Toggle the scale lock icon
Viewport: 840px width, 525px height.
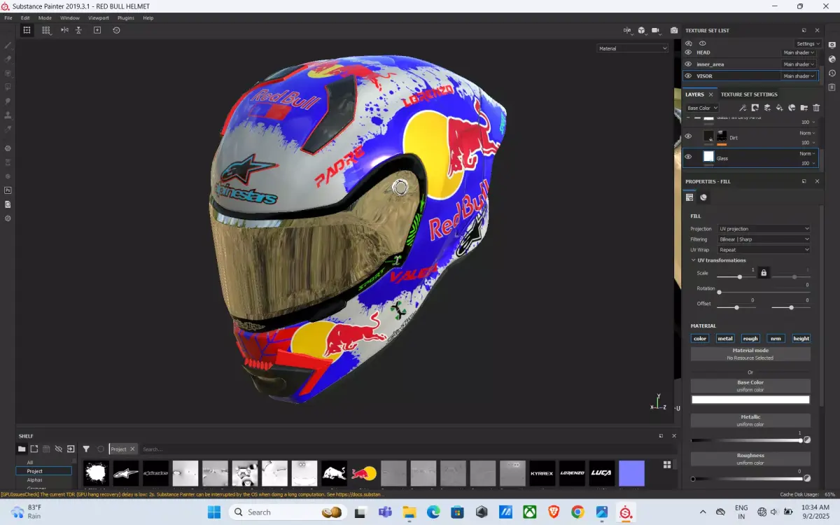coord(764,272)
